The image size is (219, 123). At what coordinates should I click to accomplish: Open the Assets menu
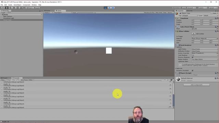[x=10, y=5]
